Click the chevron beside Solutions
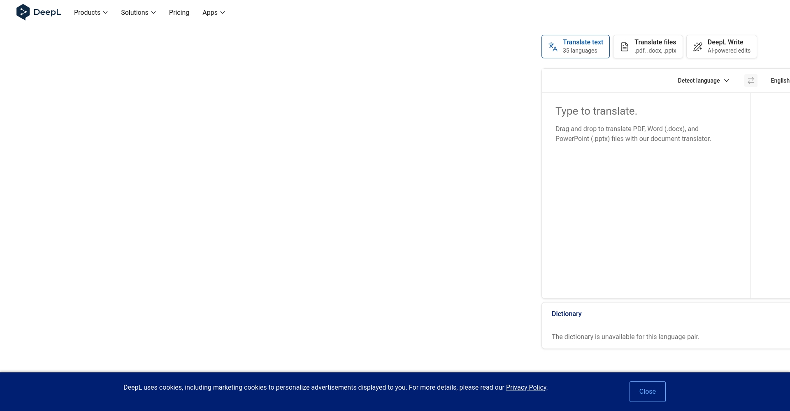The image size is (790, 411). coord(153,13)
